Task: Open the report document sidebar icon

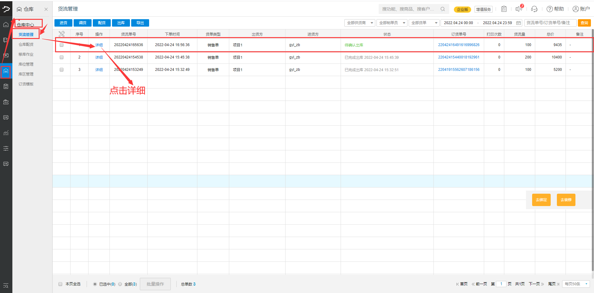Action: coord(6,86)
